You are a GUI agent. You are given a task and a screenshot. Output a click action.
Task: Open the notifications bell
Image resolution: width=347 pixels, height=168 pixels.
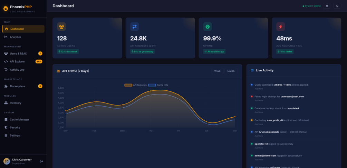coord(327,6)
